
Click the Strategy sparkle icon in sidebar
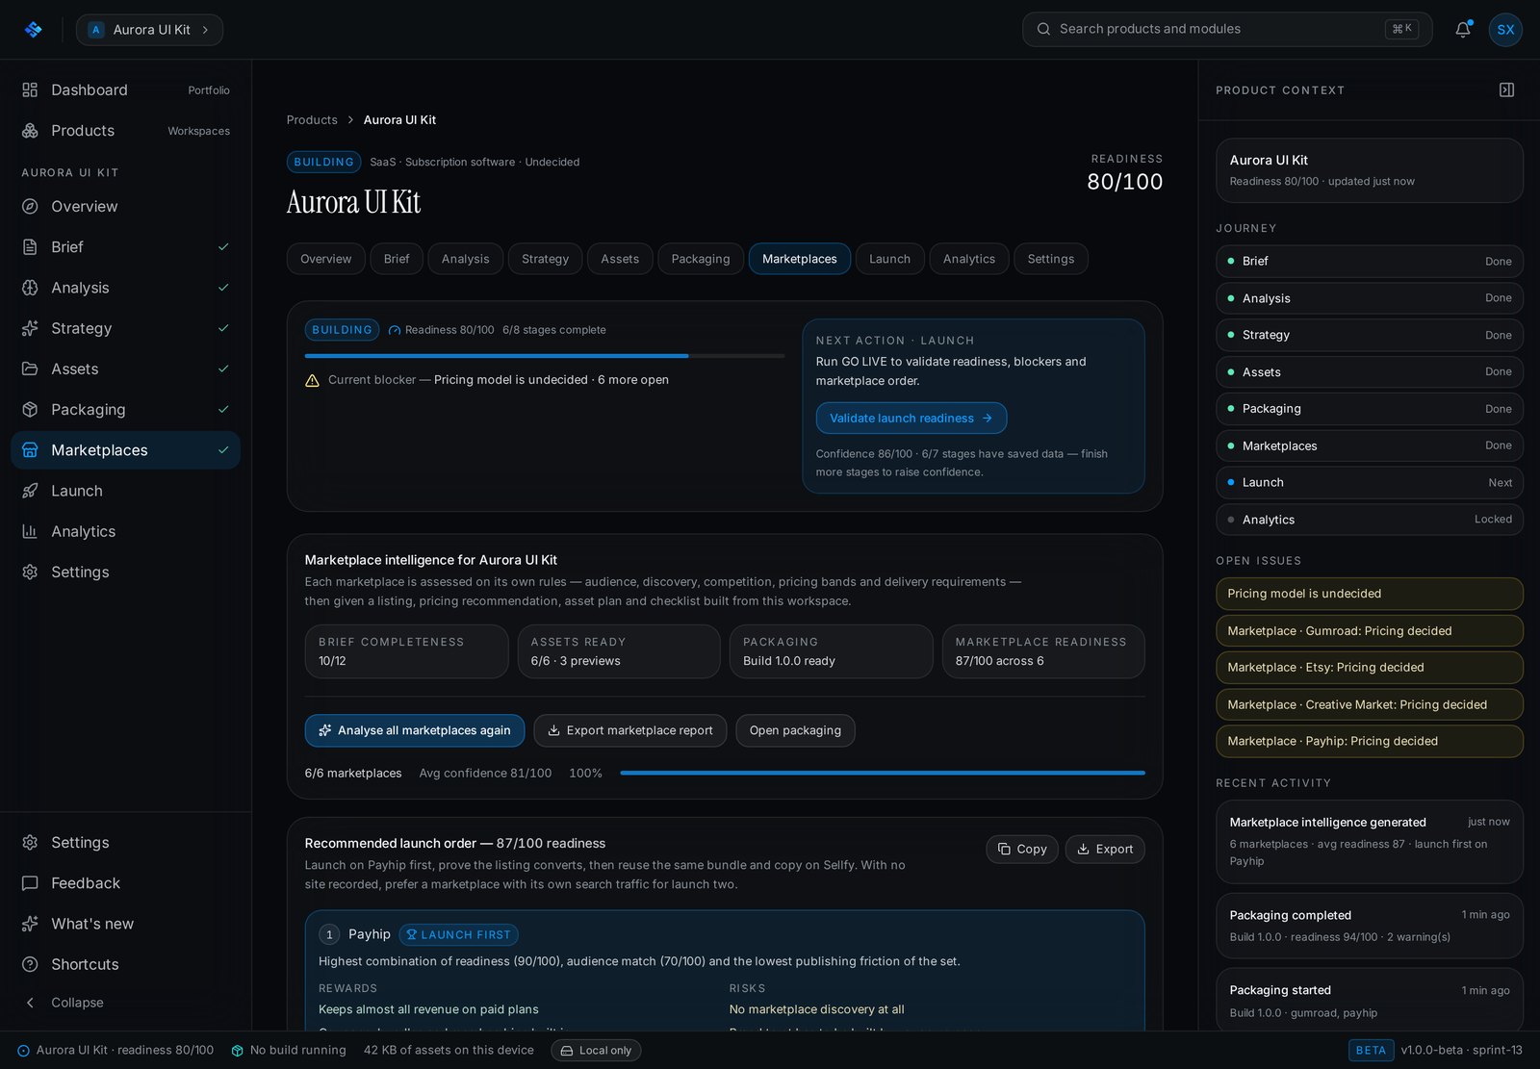pyautogui.click(x=30, y=328)
